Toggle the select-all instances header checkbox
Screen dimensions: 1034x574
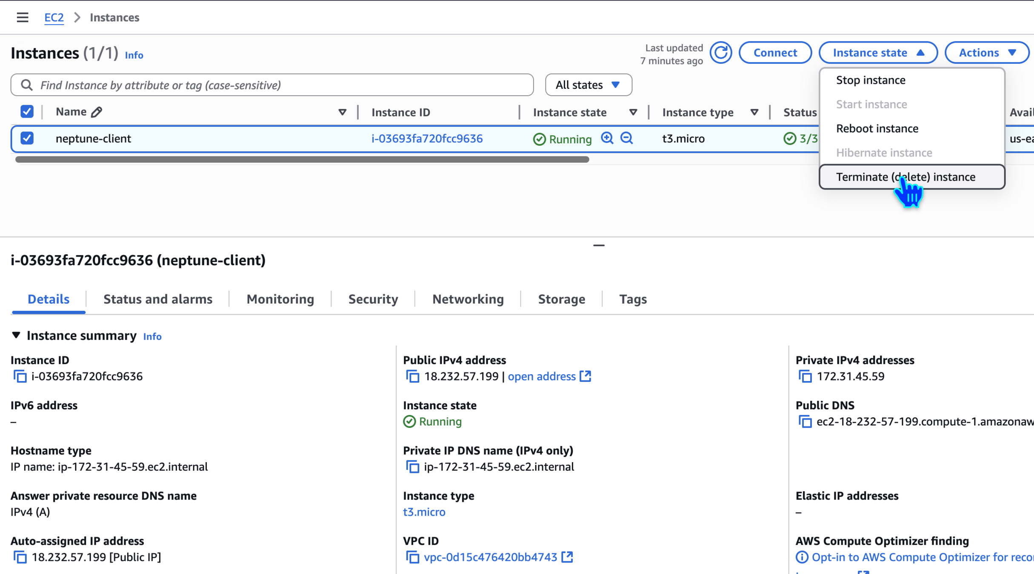27,112
